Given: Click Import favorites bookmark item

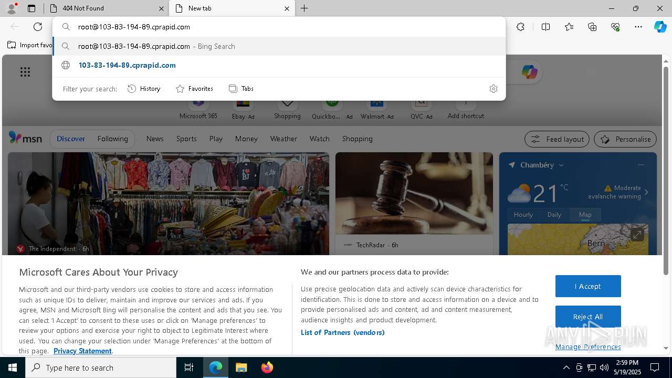Looking at the screenshot, I should 30,45.
